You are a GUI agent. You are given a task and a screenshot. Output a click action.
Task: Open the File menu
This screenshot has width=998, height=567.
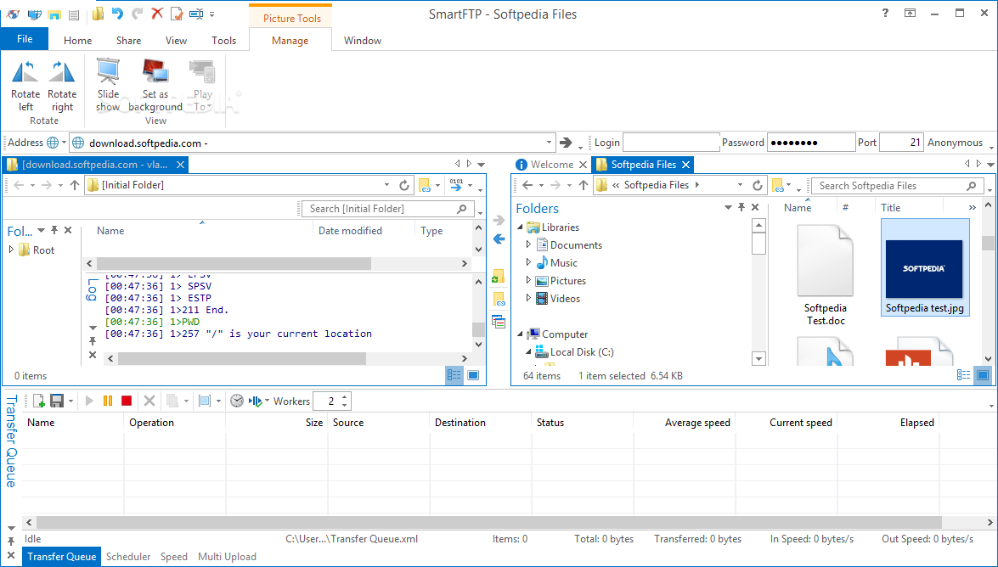(25, 39)
